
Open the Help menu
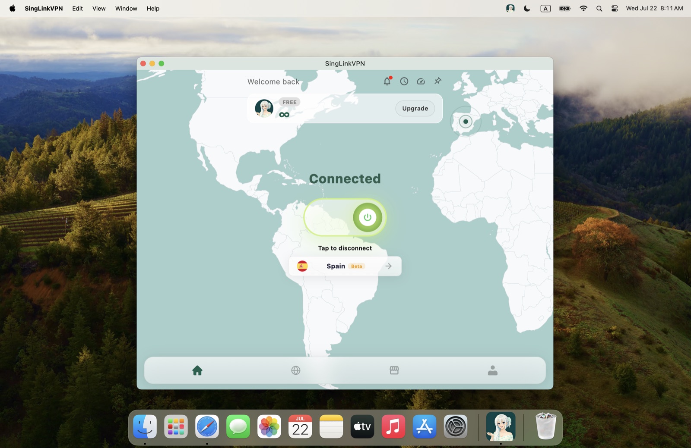[x=153, y=8]
